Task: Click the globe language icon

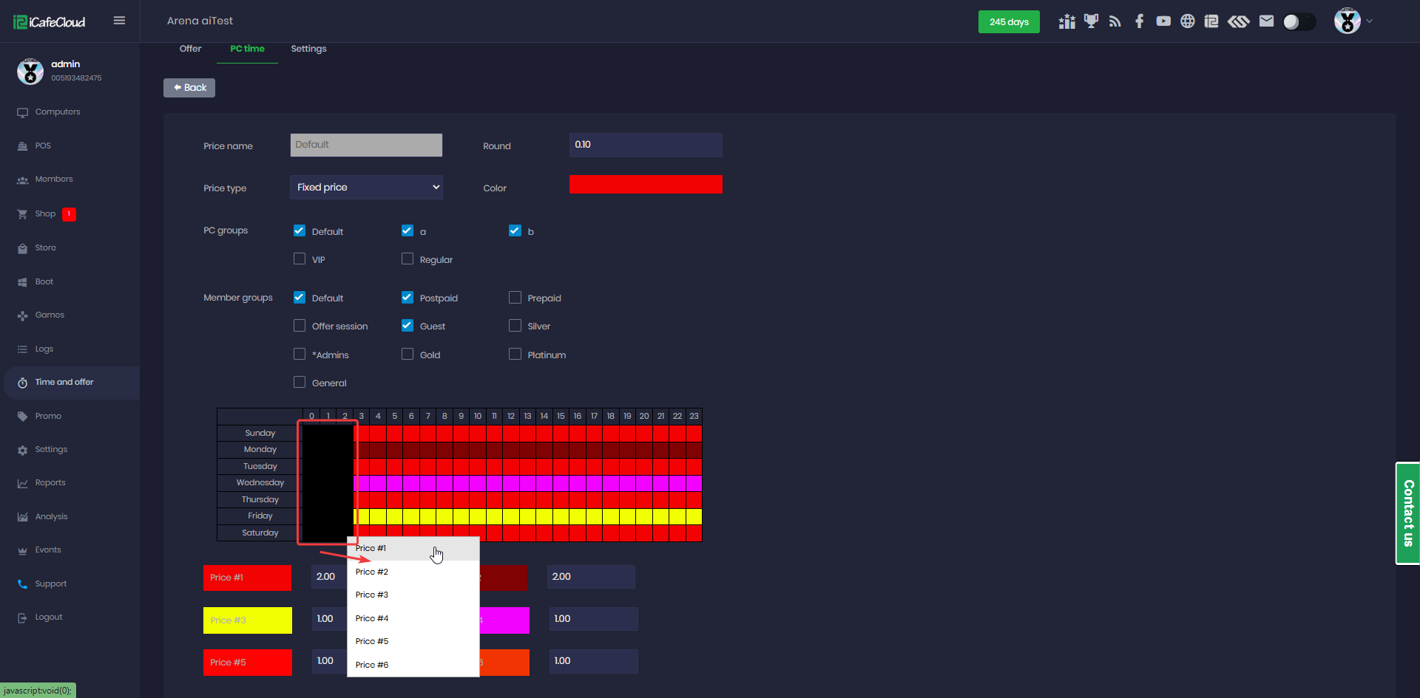Action: (1187, 21)
